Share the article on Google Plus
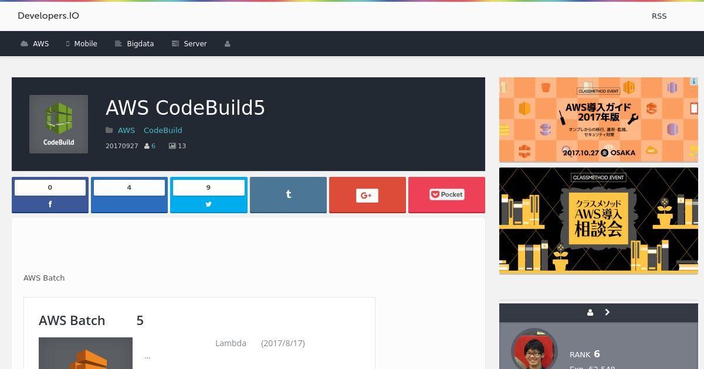The image size is (704, 369). [367, 195]
